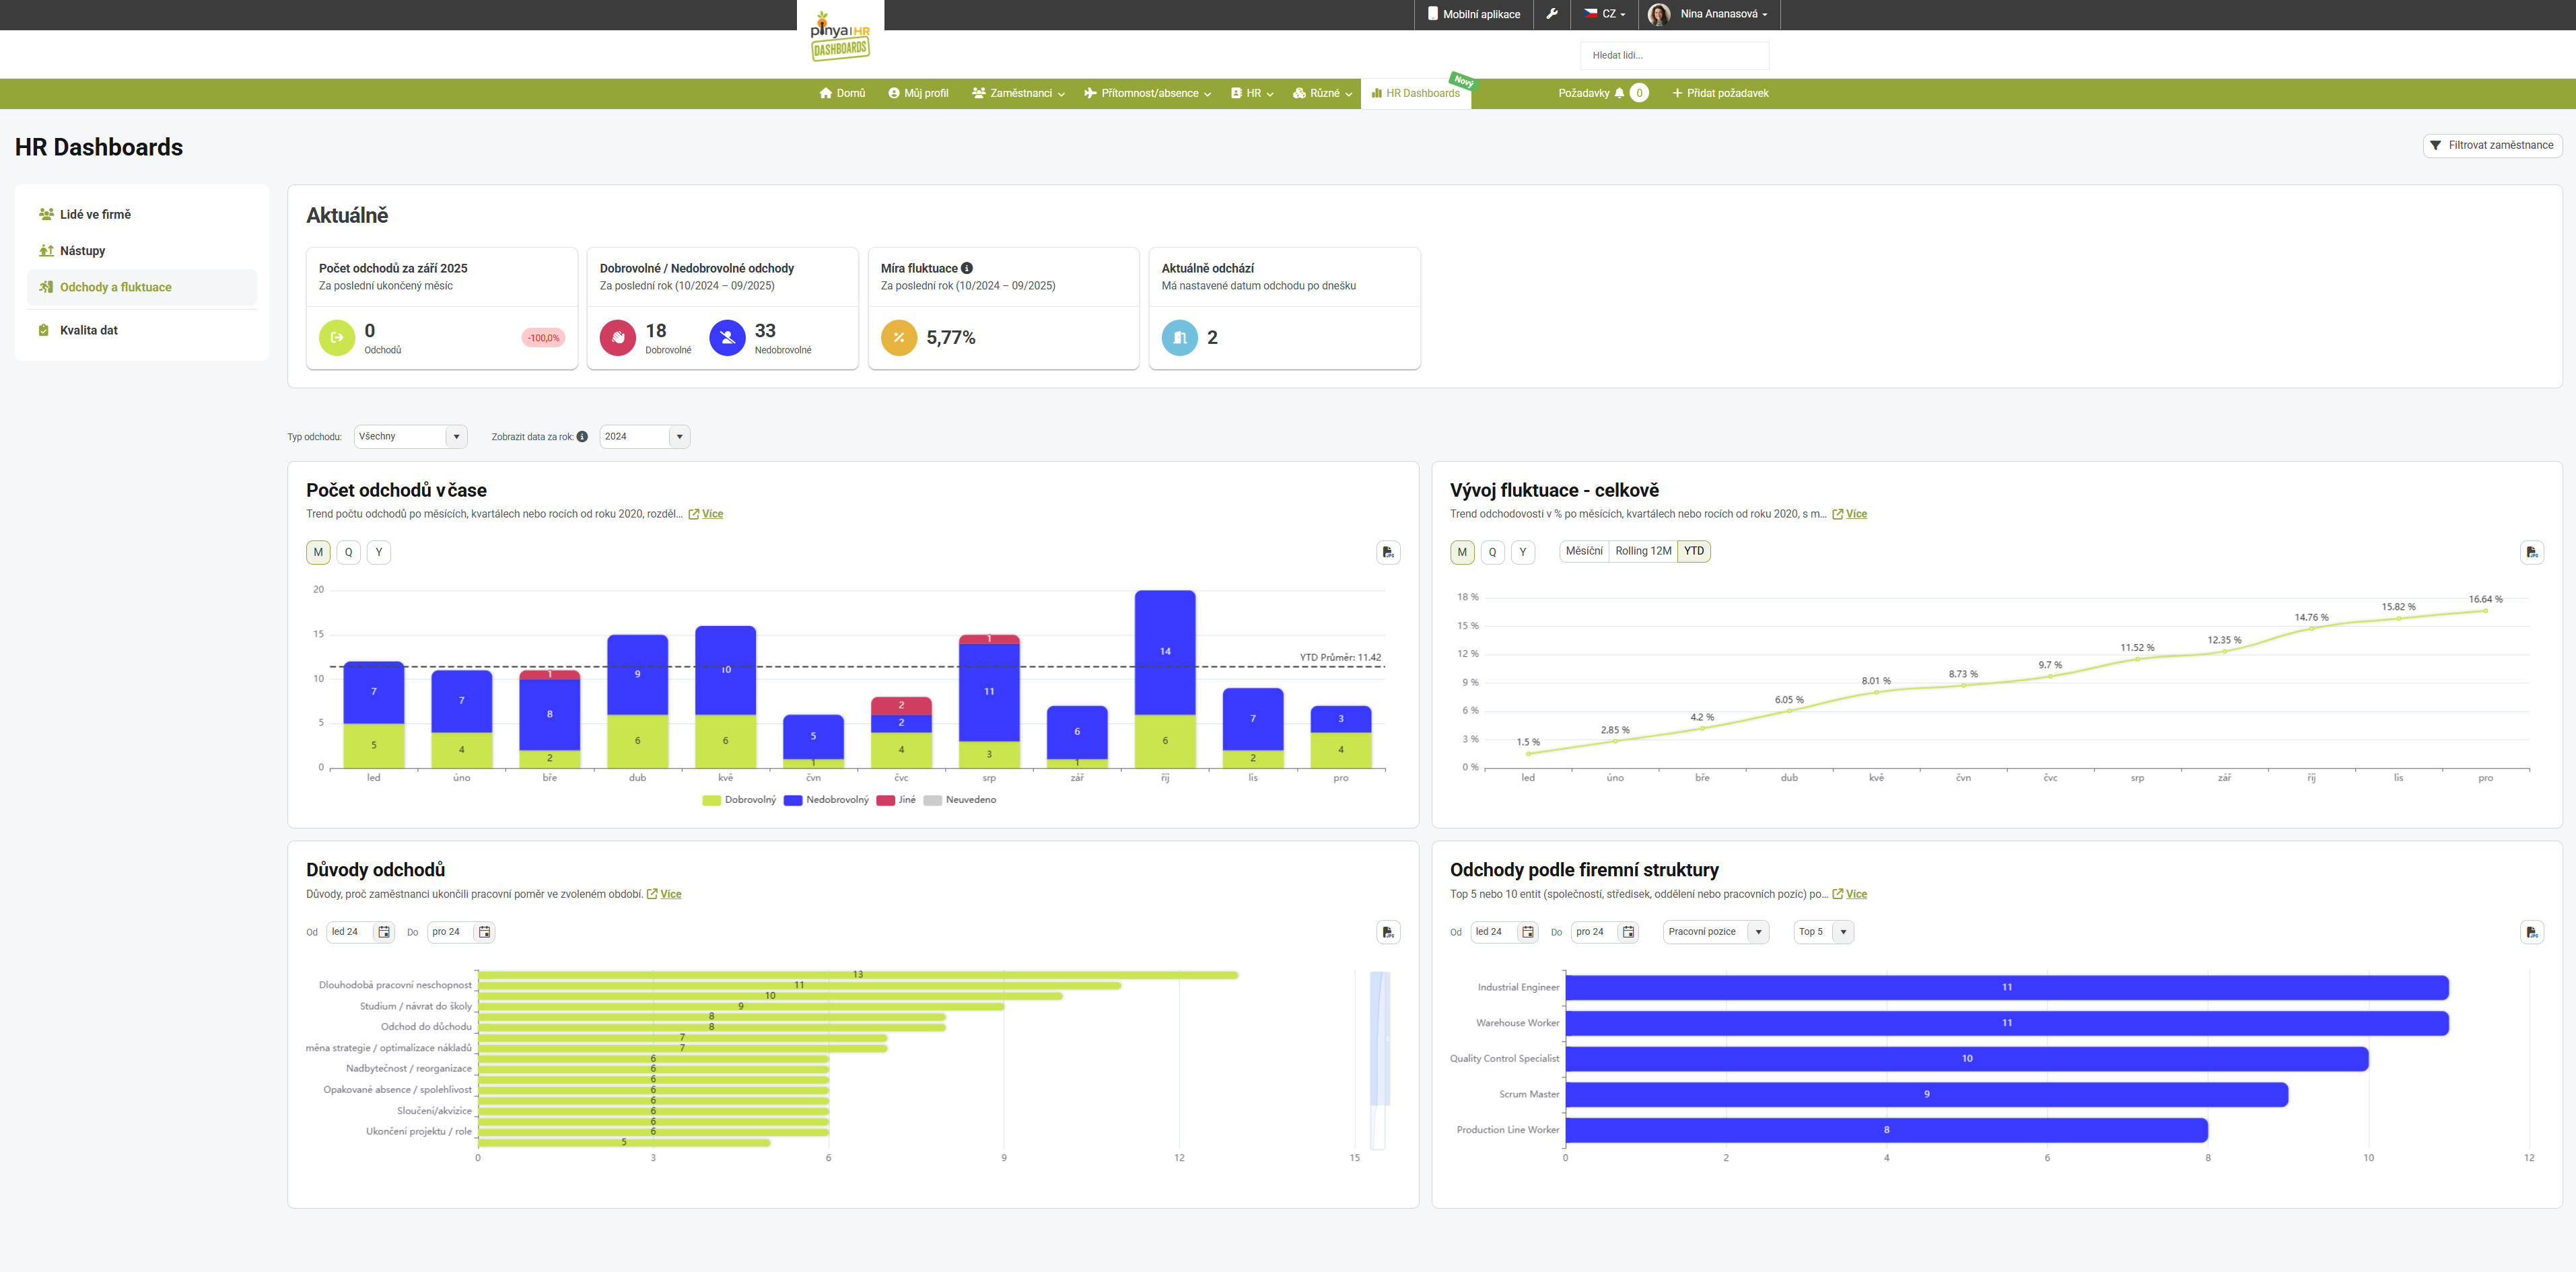Expand the Nina Ananasová user menu
This screenshot has height=1272, width=2576.
(1724, 14)
